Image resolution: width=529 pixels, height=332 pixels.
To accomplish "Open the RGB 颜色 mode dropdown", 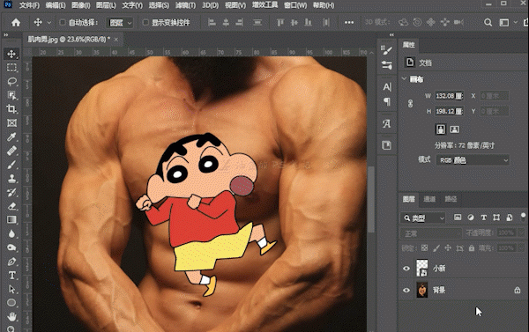I will click(473, 160).
